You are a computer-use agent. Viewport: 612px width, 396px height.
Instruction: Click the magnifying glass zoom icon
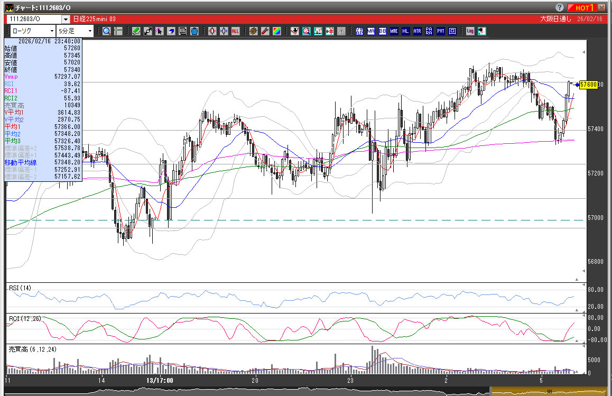click(107, 31)
